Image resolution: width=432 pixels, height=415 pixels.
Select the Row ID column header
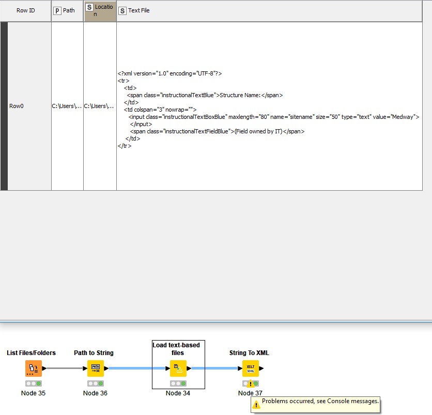pyautogui.click(x=25, y=10)
